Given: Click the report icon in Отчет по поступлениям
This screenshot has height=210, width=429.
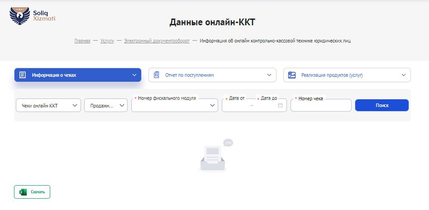Looking at the screenshot, I should pos(157,75).
